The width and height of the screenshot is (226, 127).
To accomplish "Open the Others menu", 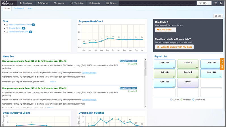I will pos(111,3).
